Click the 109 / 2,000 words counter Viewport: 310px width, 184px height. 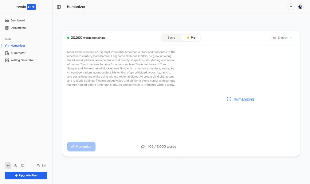(x=162, y=147)
